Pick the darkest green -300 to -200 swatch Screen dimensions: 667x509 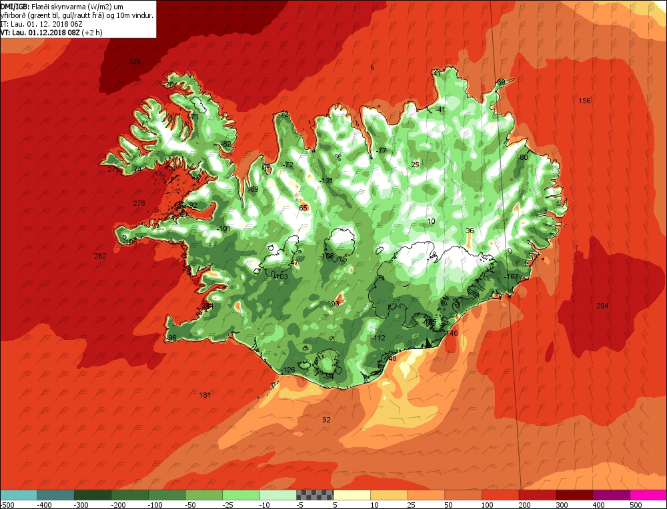(93, 495)
